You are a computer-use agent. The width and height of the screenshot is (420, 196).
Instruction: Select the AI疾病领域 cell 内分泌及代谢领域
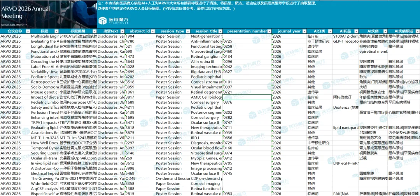404,133
